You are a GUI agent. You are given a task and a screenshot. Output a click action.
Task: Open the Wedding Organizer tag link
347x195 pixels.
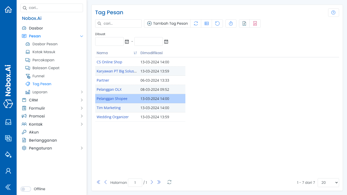click(113, 117)
